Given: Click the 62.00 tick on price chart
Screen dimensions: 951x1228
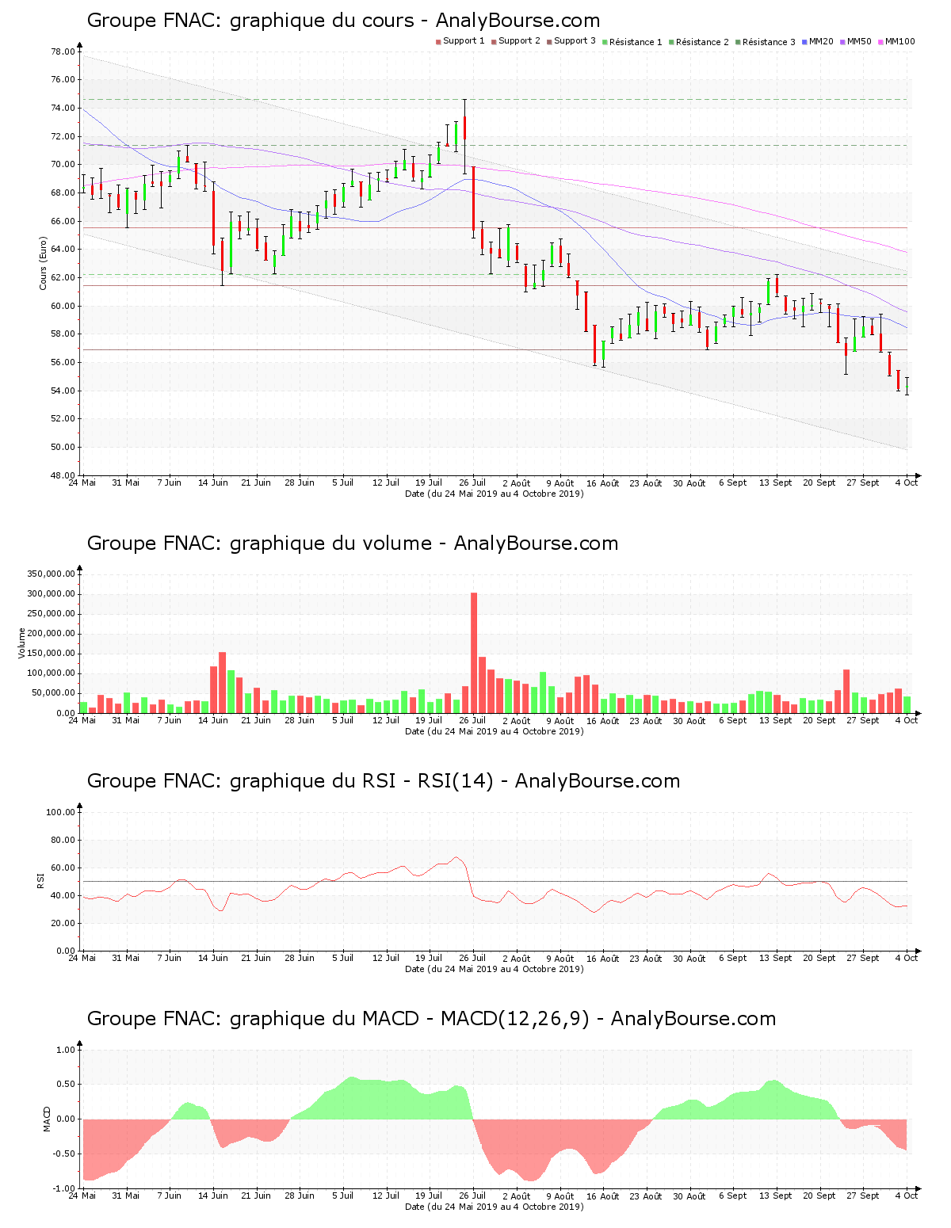Looking at the screenshot, I should click(63, 277).
